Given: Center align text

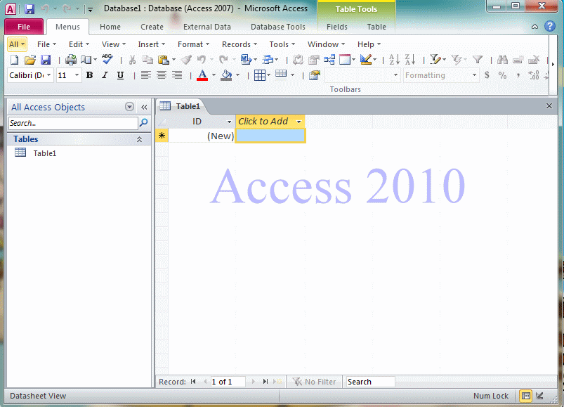Looking at the screenshot, I should click(161, 75).
